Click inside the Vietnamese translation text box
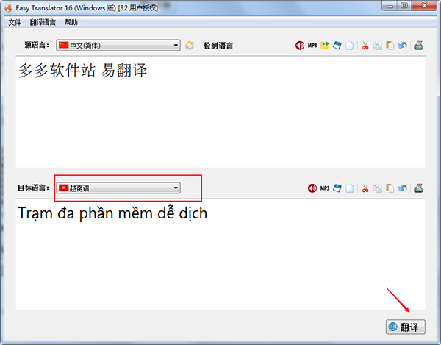This screenshot has height=345, width=441. pyautogui.click(x=220, y=255)
